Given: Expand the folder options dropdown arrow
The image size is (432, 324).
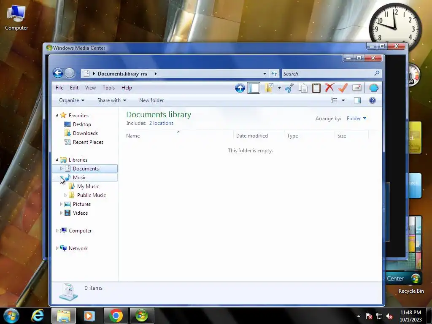Looking at the screenshot, I should coord(279,88).
